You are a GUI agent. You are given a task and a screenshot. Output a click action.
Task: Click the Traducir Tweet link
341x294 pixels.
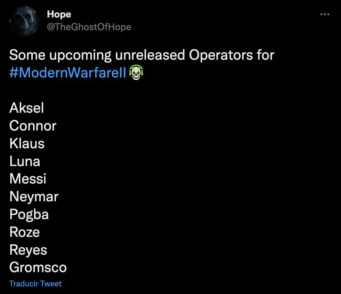click(35, 284)
